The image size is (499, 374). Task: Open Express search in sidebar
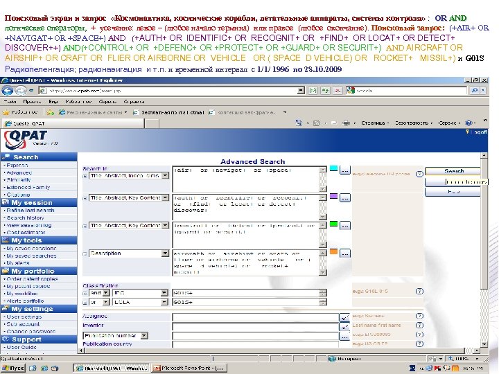click(x=17, y=166)
